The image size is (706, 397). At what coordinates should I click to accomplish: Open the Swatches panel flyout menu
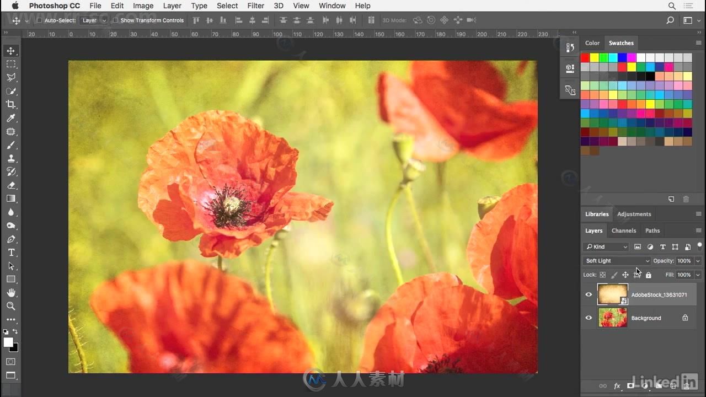click(699, 42)
